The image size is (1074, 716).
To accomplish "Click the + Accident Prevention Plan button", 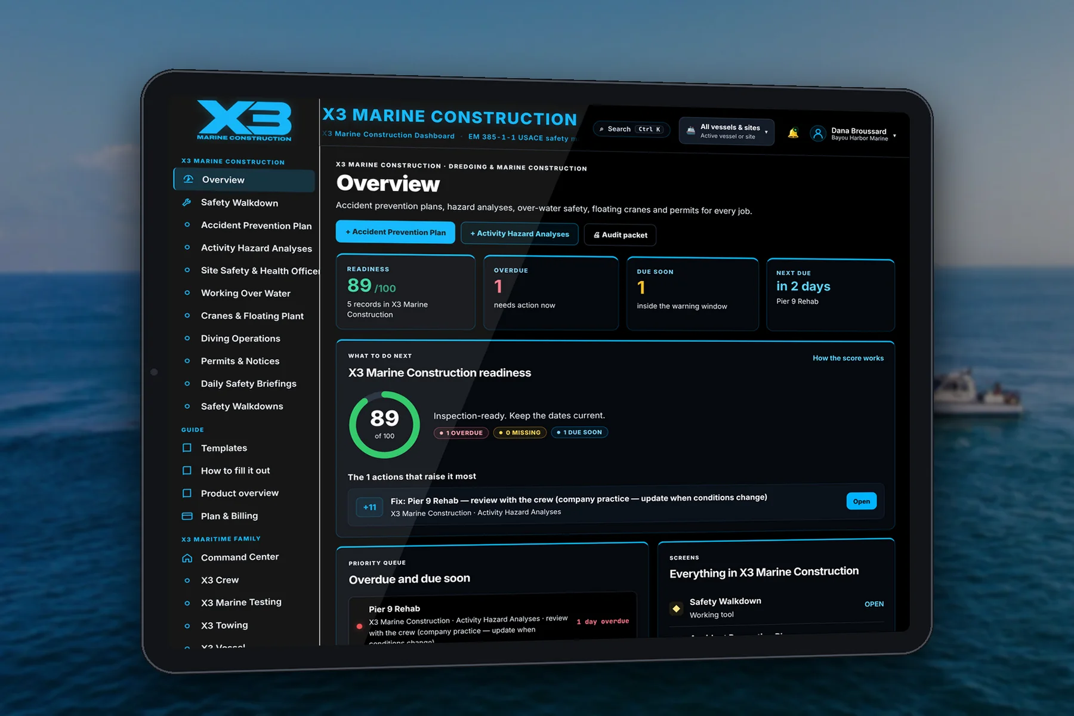I will [396, 232].
